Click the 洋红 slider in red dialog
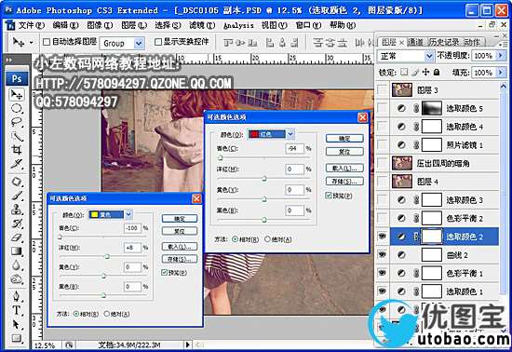The width and height of the screenshot is (512, 352). (264, 178)
